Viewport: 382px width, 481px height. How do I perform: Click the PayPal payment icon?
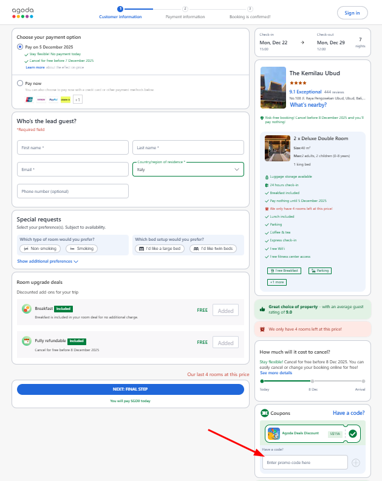click(x=53, y=99)
